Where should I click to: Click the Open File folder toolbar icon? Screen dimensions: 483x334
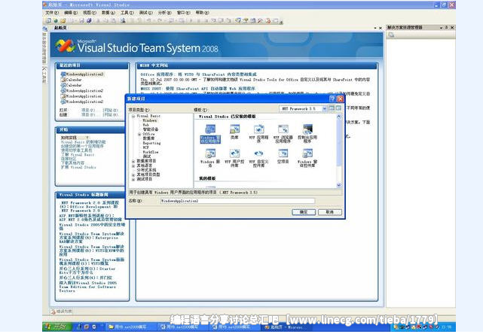[63, 20]
